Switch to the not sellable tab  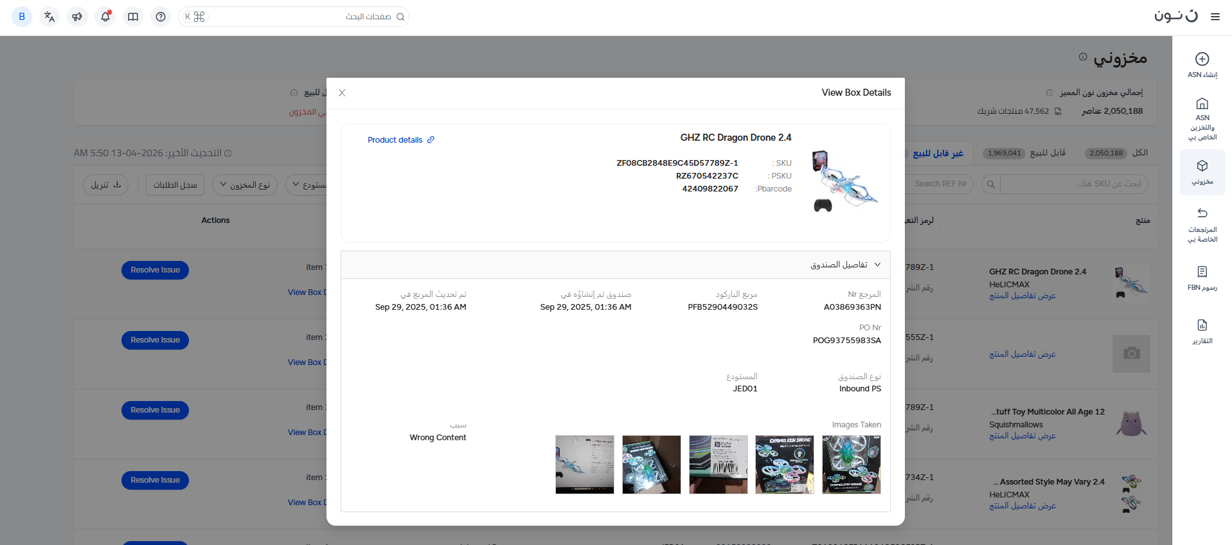click(938, 153)
